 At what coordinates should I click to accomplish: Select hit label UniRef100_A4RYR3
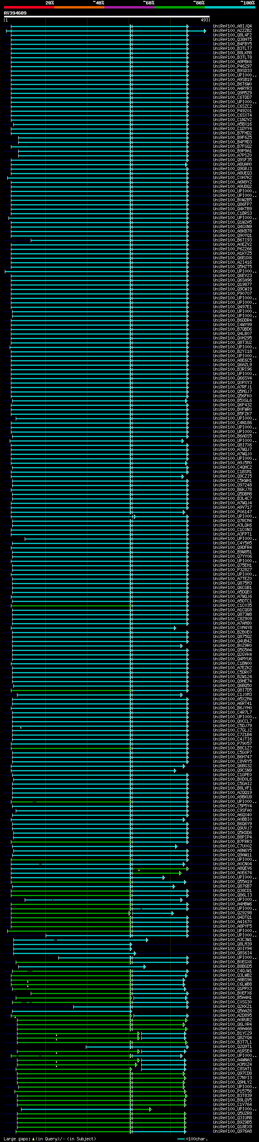point(232,89)
